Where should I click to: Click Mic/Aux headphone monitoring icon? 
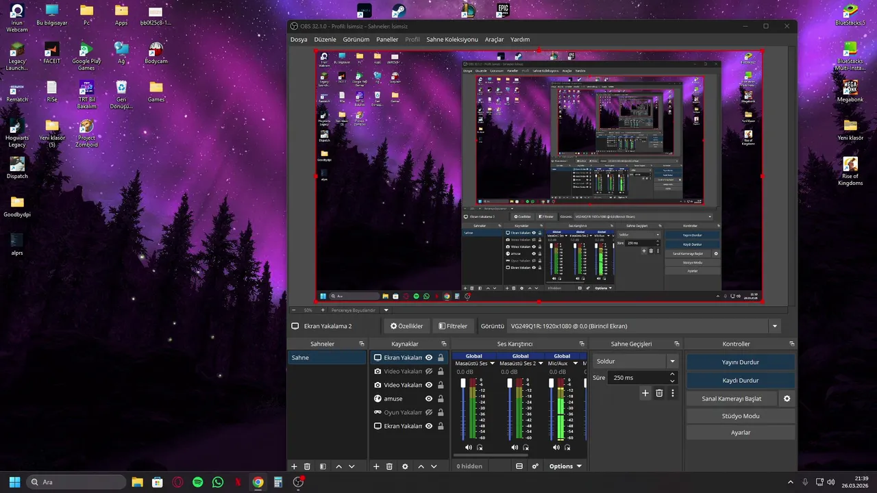click(x=567, y=447)
